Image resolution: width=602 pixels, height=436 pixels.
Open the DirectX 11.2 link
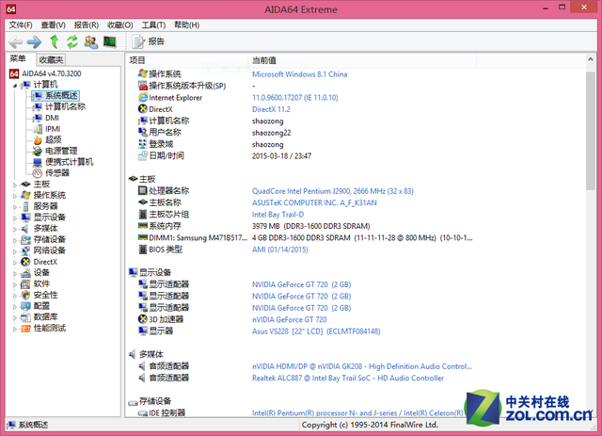point(271,109)
